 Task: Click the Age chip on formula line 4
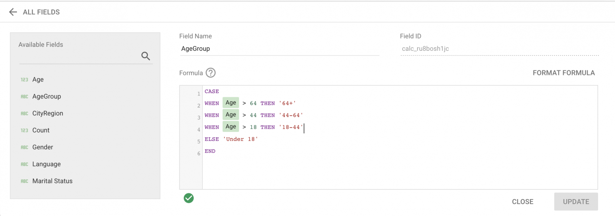[231, 126]
